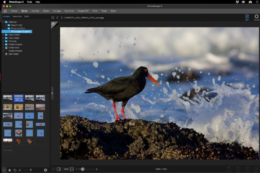Click the 1920 x 1280 dimensions text
Screen dimensions: 260x173
pos(161,169)
